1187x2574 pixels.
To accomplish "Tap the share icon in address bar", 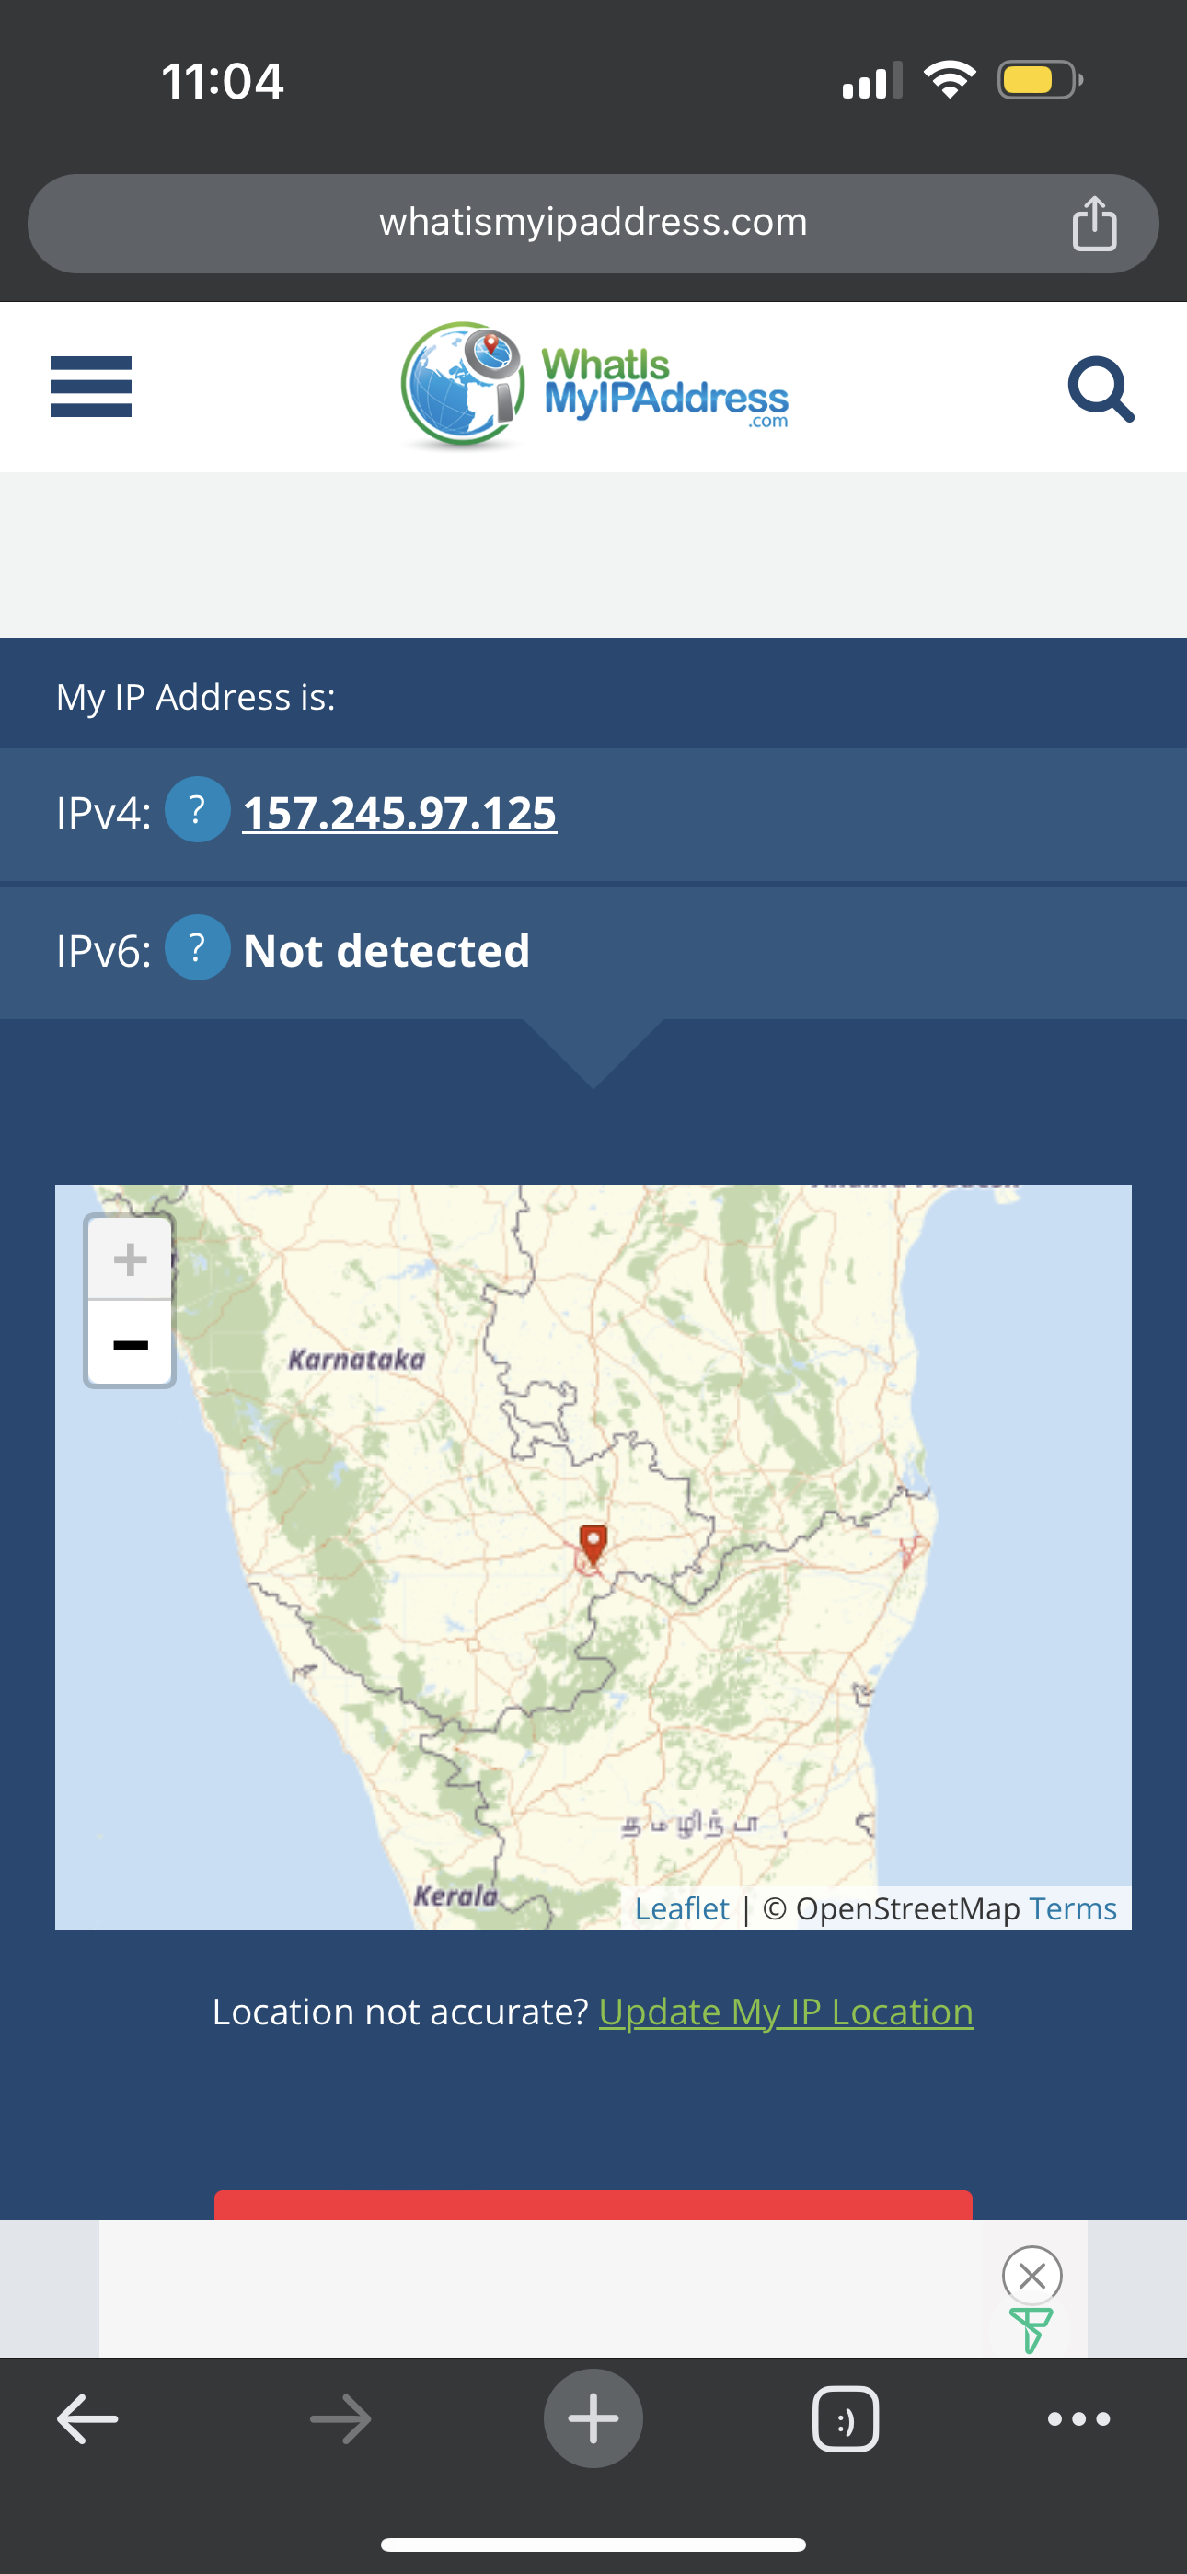I will [1094, 223].
